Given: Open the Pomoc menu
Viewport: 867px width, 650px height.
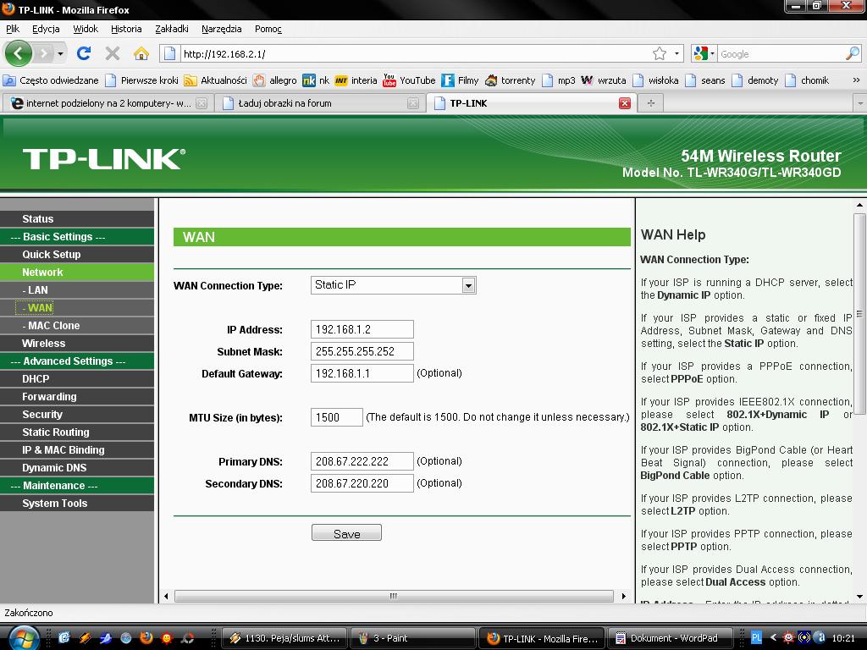Looking at the screenshot, I should pos(268,29).
